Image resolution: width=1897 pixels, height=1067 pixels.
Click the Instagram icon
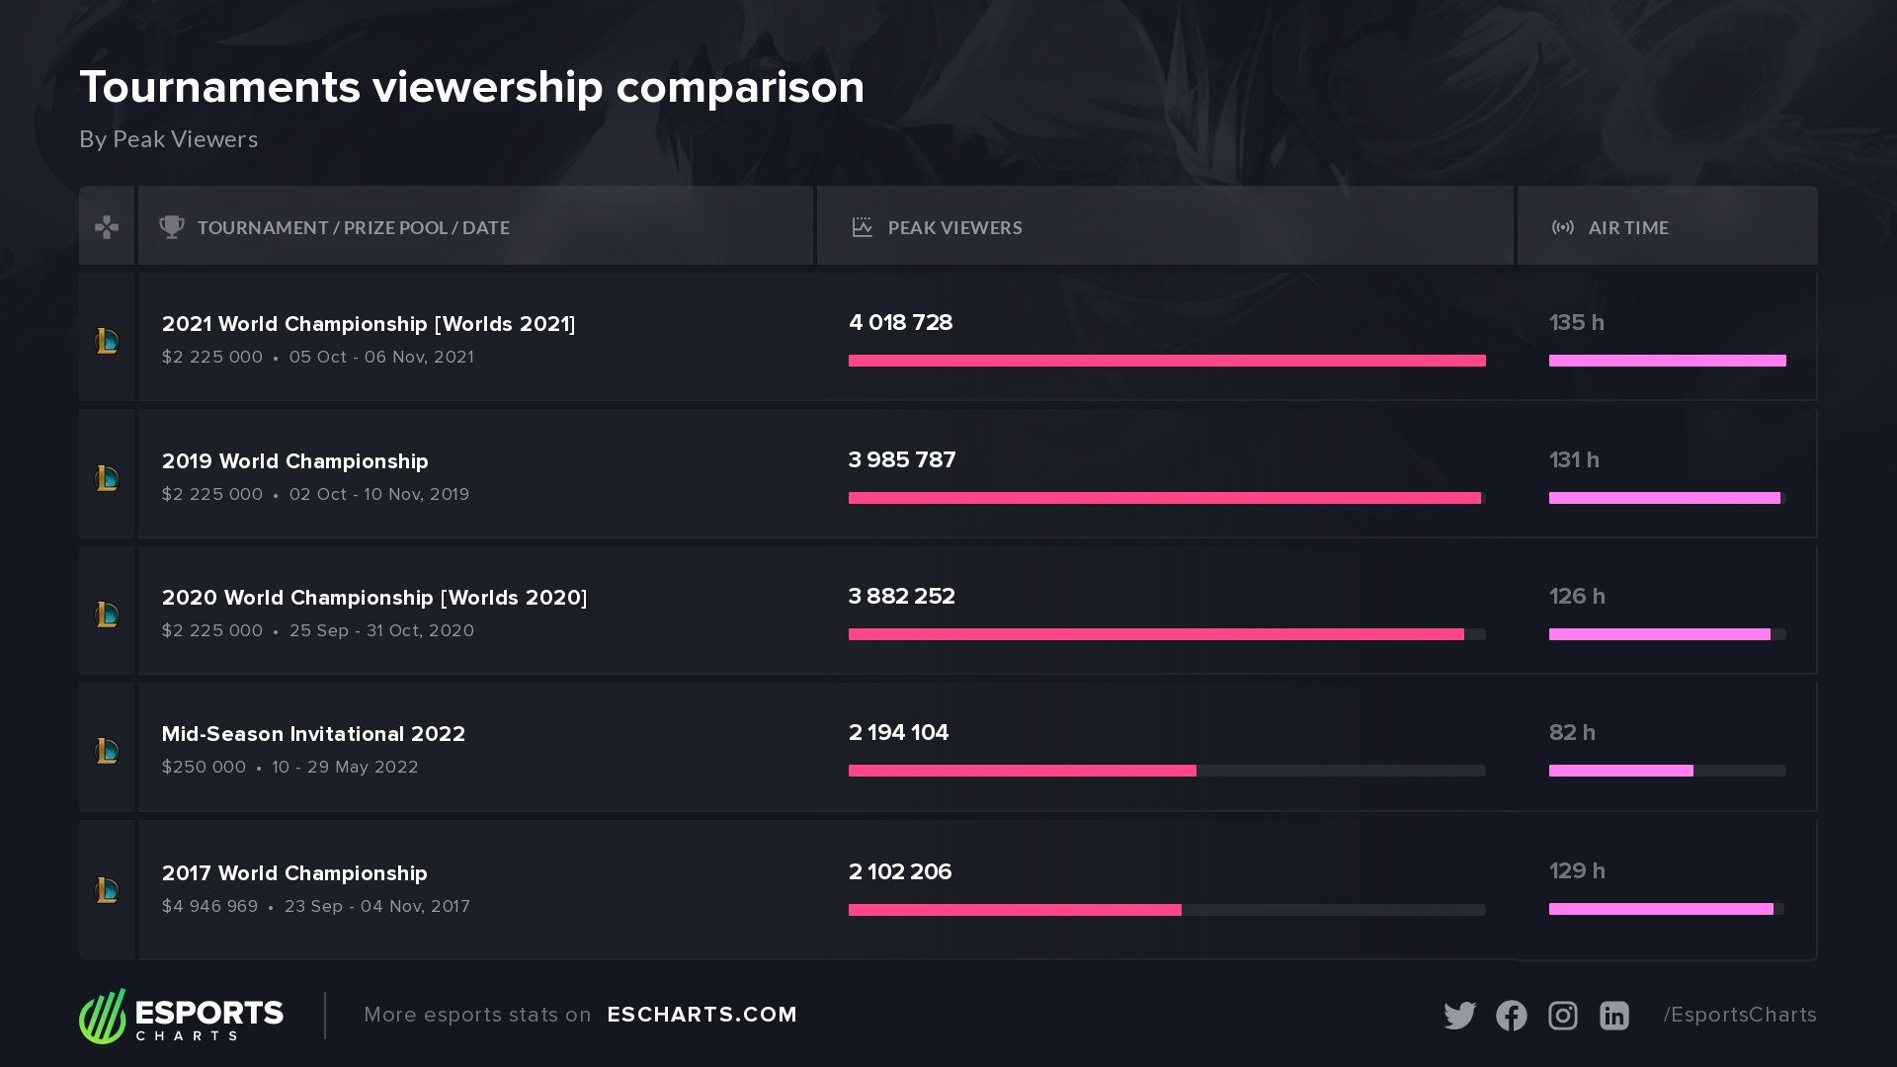tap(1562, 1016)
